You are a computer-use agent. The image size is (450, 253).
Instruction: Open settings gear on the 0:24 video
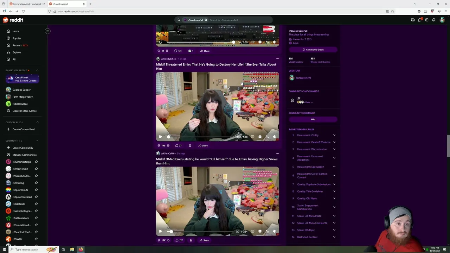point(260,231)
